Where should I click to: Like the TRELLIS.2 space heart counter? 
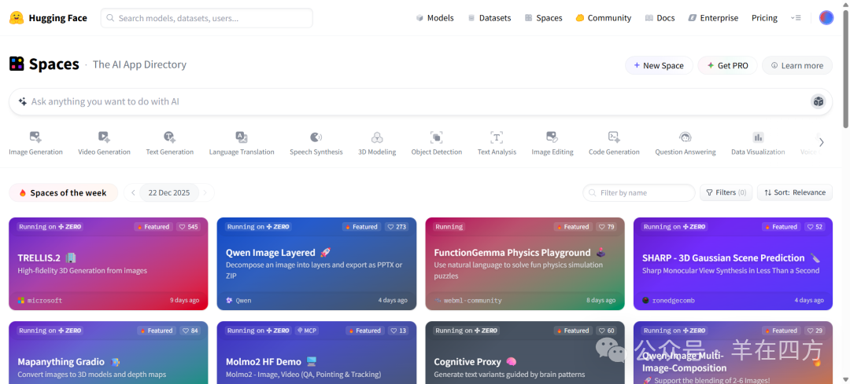point(189,227)
